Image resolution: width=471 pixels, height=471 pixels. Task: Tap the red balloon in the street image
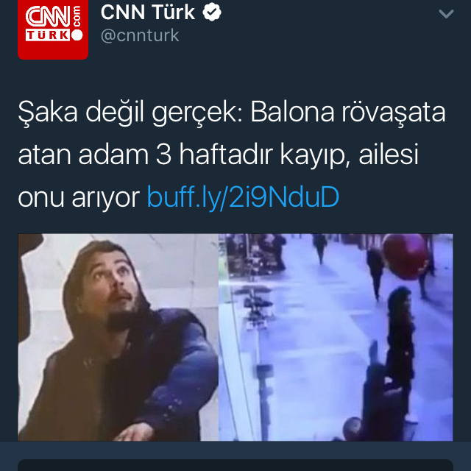pos(406,256)
